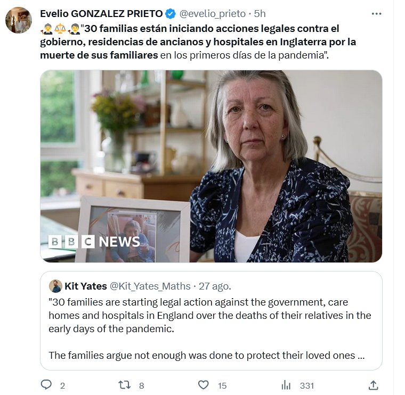Click Kit Yates's small avatar in the quoted tweet
Viewport: 405px width, 395px height.
[55, 286]
